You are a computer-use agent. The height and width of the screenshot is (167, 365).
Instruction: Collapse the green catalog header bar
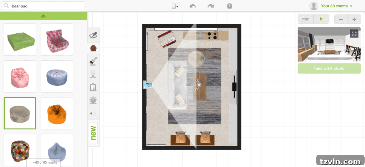[43, 16]
